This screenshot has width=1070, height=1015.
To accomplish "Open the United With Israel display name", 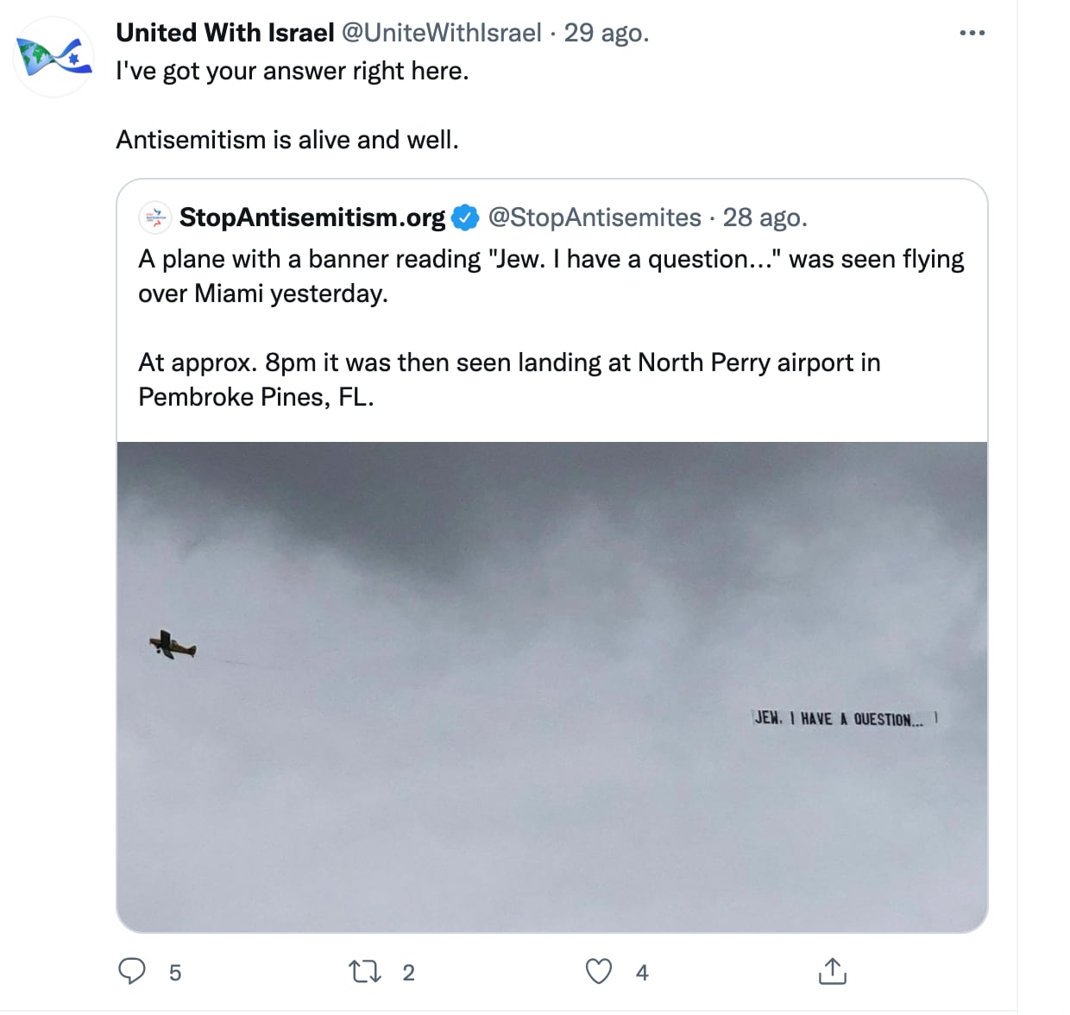I will 224,33.
